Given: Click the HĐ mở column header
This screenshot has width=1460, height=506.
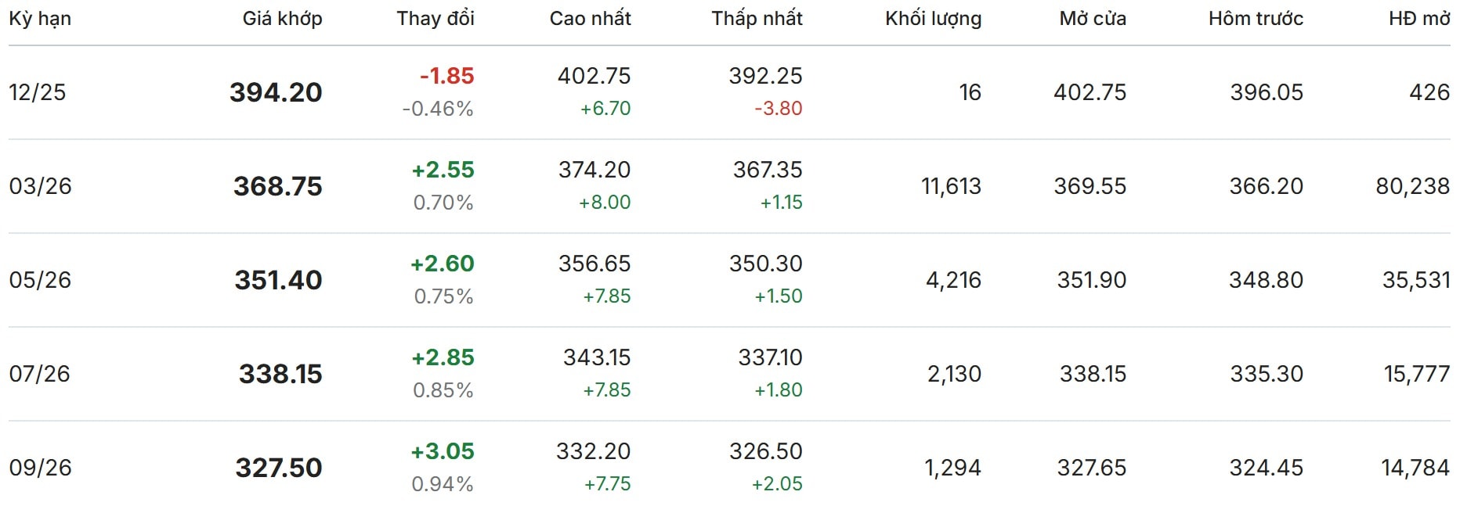Looking at the screenshot, I should pyautogui.click(x=1418, y=19).
